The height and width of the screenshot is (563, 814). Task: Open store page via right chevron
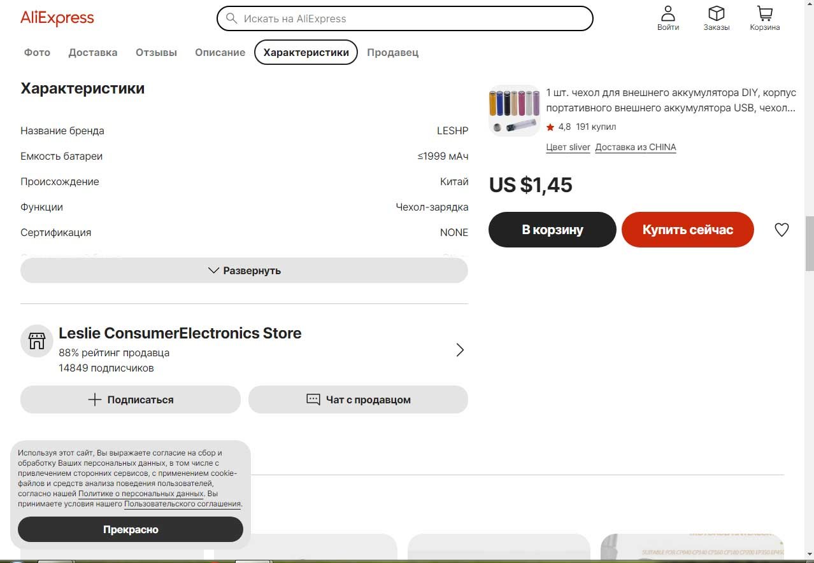coord(460,350)
